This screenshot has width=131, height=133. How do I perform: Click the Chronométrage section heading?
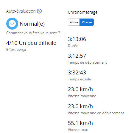coord(83,12)
